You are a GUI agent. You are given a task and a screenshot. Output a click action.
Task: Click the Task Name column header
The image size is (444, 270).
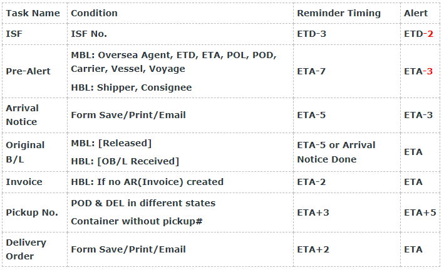click(x=33, y=13)
